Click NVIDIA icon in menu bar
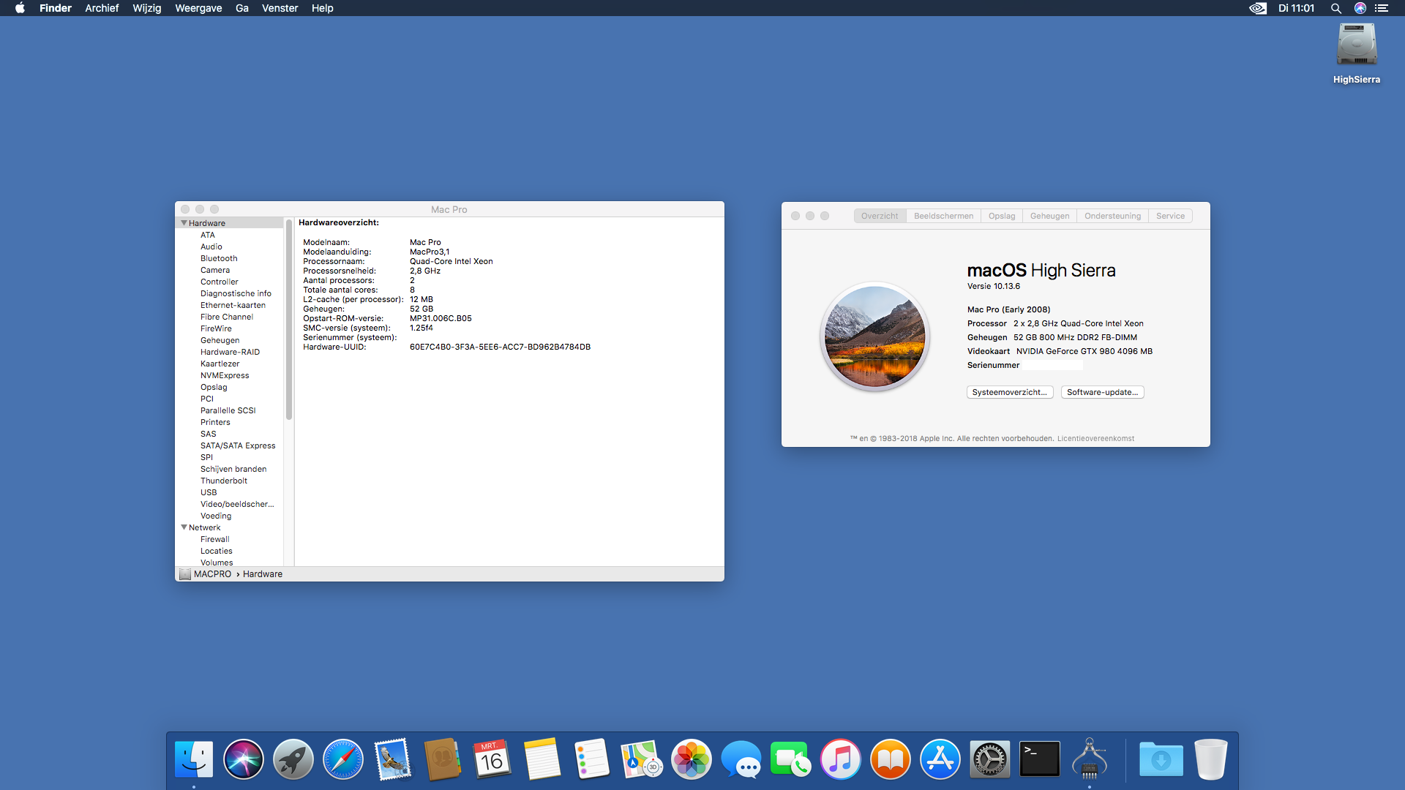 tap(1258, 8)
